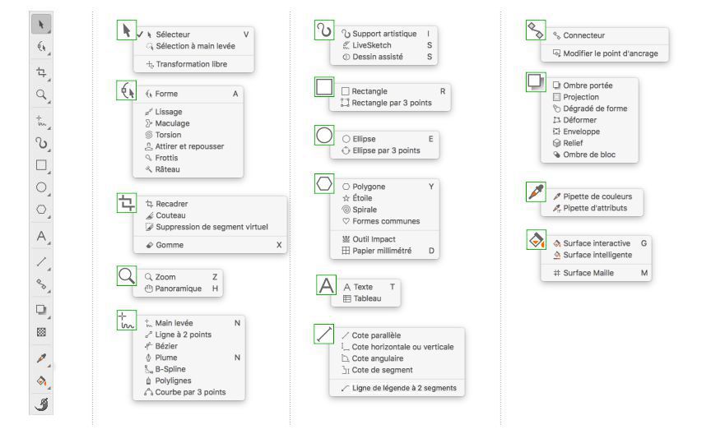711x434 pixels.
Task: Select LiveSketch in the artistic flyout
Action: pyautogui.click(x=371, y=45)
